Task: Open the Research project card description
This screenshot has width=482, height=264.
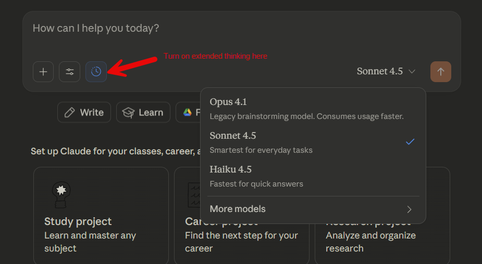Action: pos(370,242)
